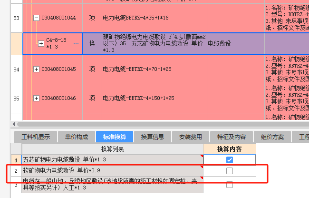Open the 组价方案 tab
Viewport: 309px width, 198px height.
coord(272,137)
